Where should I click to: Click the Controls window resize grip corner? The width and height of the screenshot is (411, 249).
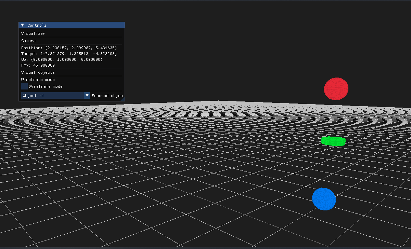click(123, 99)
